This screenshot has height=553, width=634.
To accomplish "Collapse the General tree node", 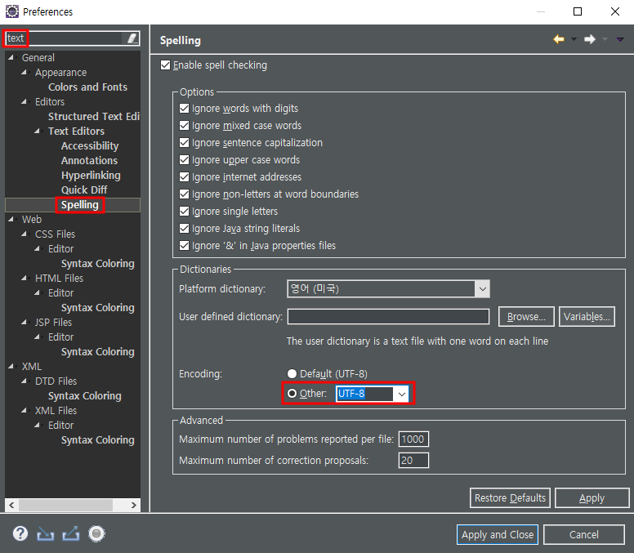I will click(x=11, y=57).
